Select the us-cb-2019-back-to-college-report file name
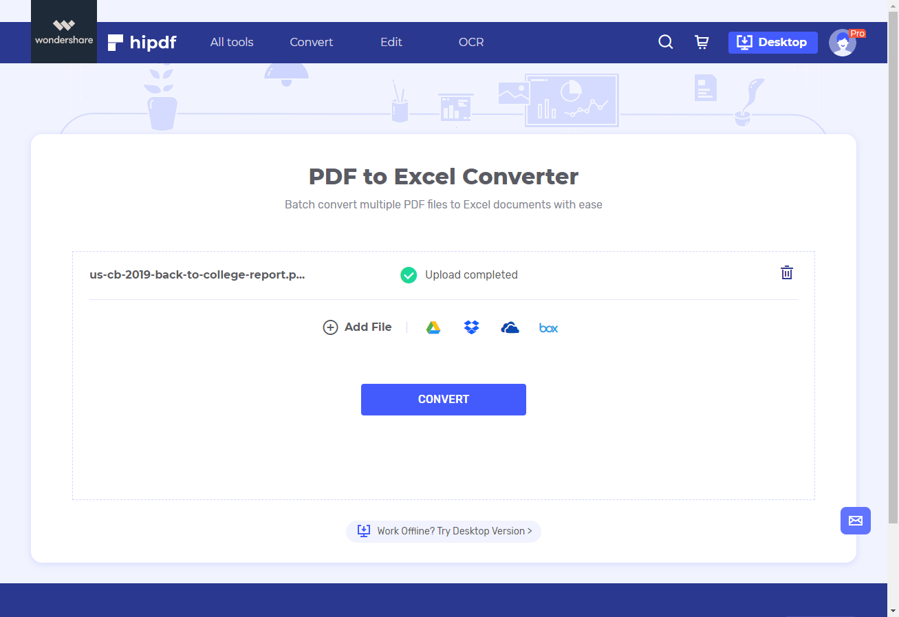Viewport: 899px width, 617px height. pyautogui.click(x=197, y=274)
